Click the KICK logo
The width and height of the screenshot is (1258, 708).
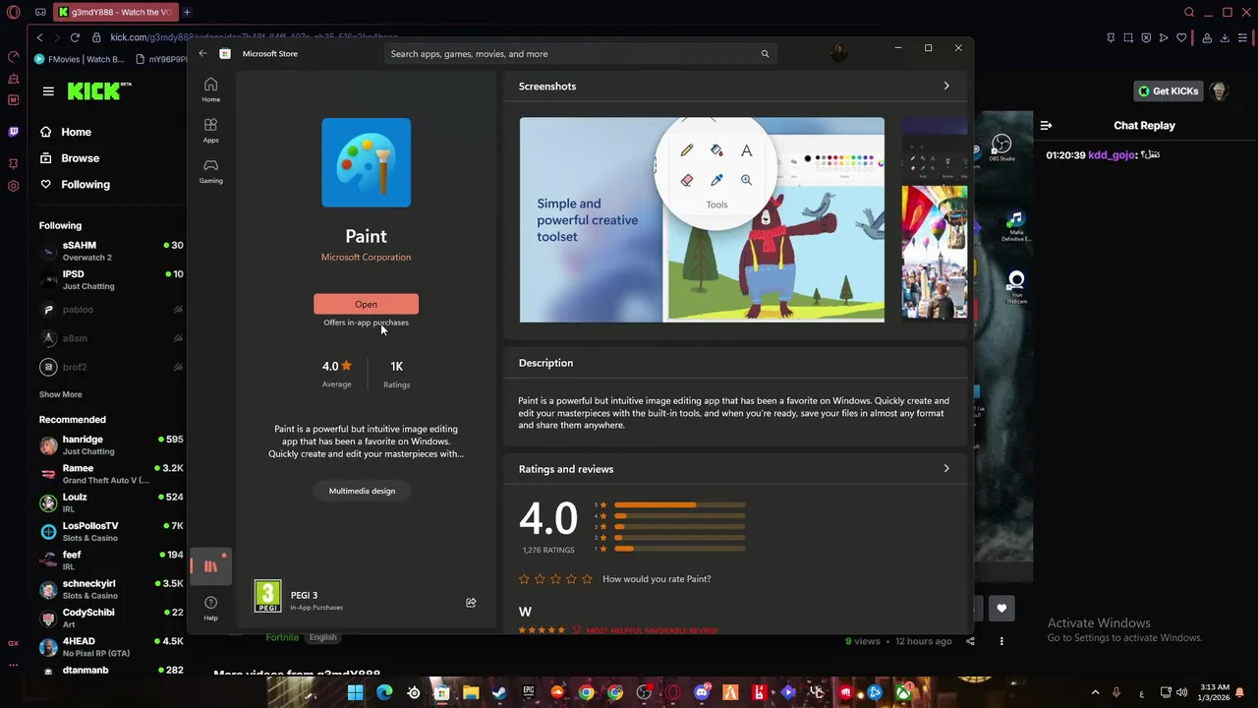(98, 90)
